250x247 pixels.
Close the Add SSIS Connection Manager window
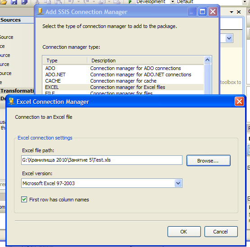pyautogui.click(x=213, y=12)
